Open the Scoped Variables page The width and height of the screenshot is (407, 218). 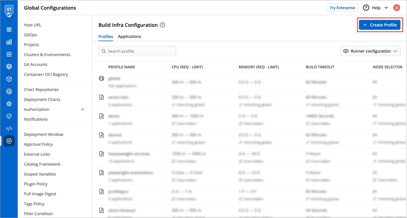point(40,174)
